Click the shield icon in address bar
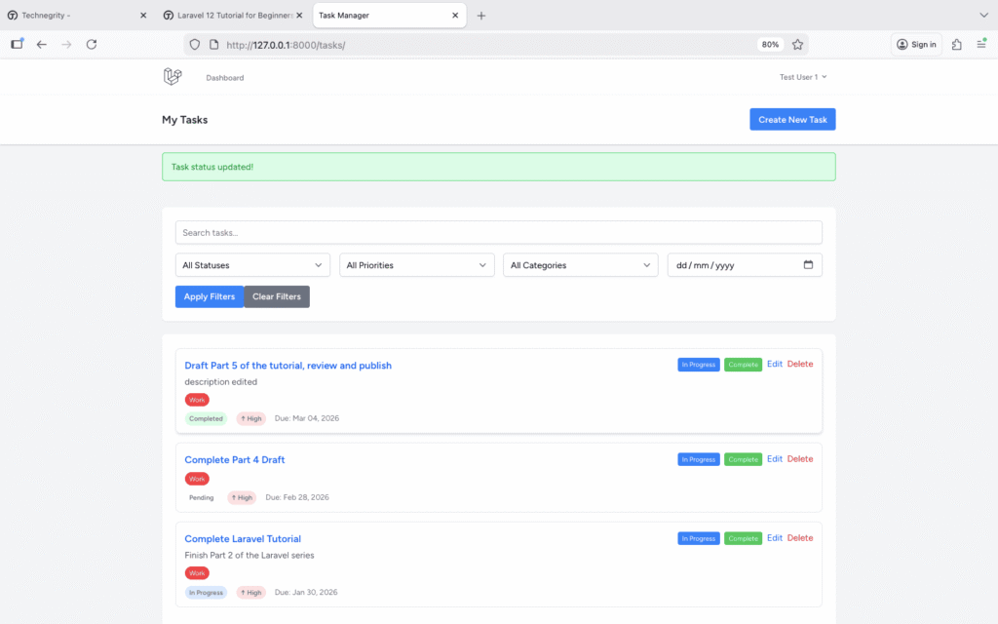Screen dimensions: 998x624 point(195,45)
